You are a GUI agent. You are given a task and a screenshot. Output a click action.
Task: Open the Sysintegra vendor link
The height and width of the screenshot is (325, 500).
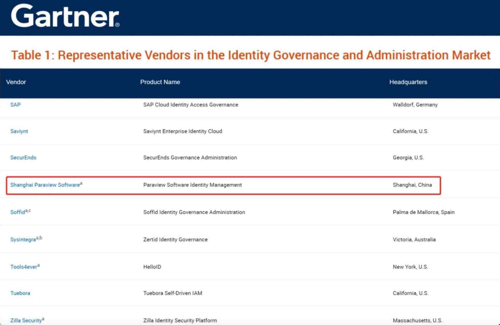point(23,239)
